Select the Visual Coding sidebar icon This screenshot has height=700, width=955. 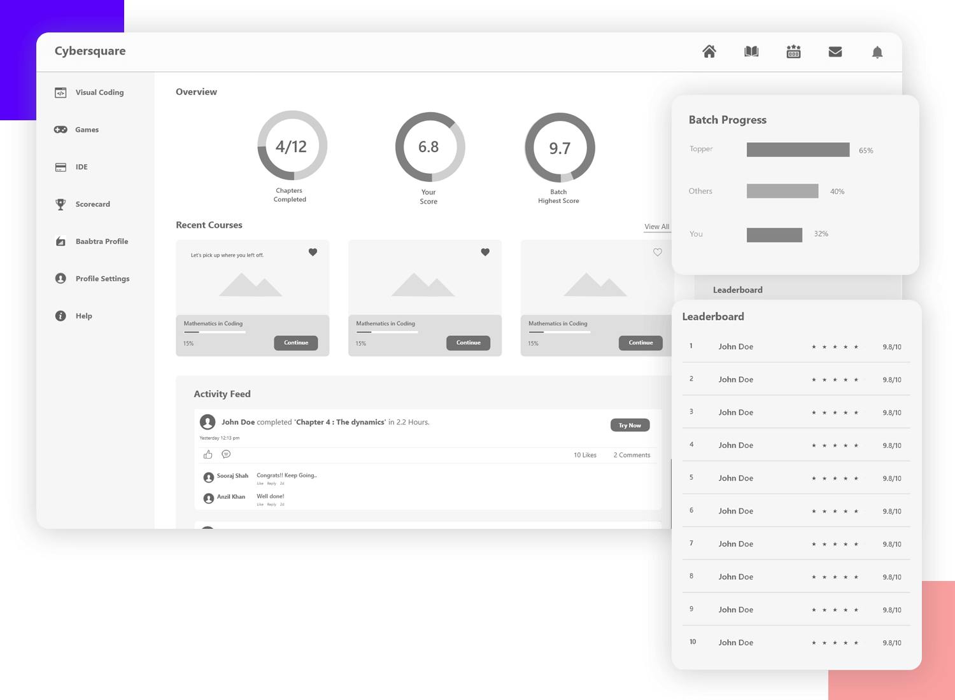[x=60, y=92]
